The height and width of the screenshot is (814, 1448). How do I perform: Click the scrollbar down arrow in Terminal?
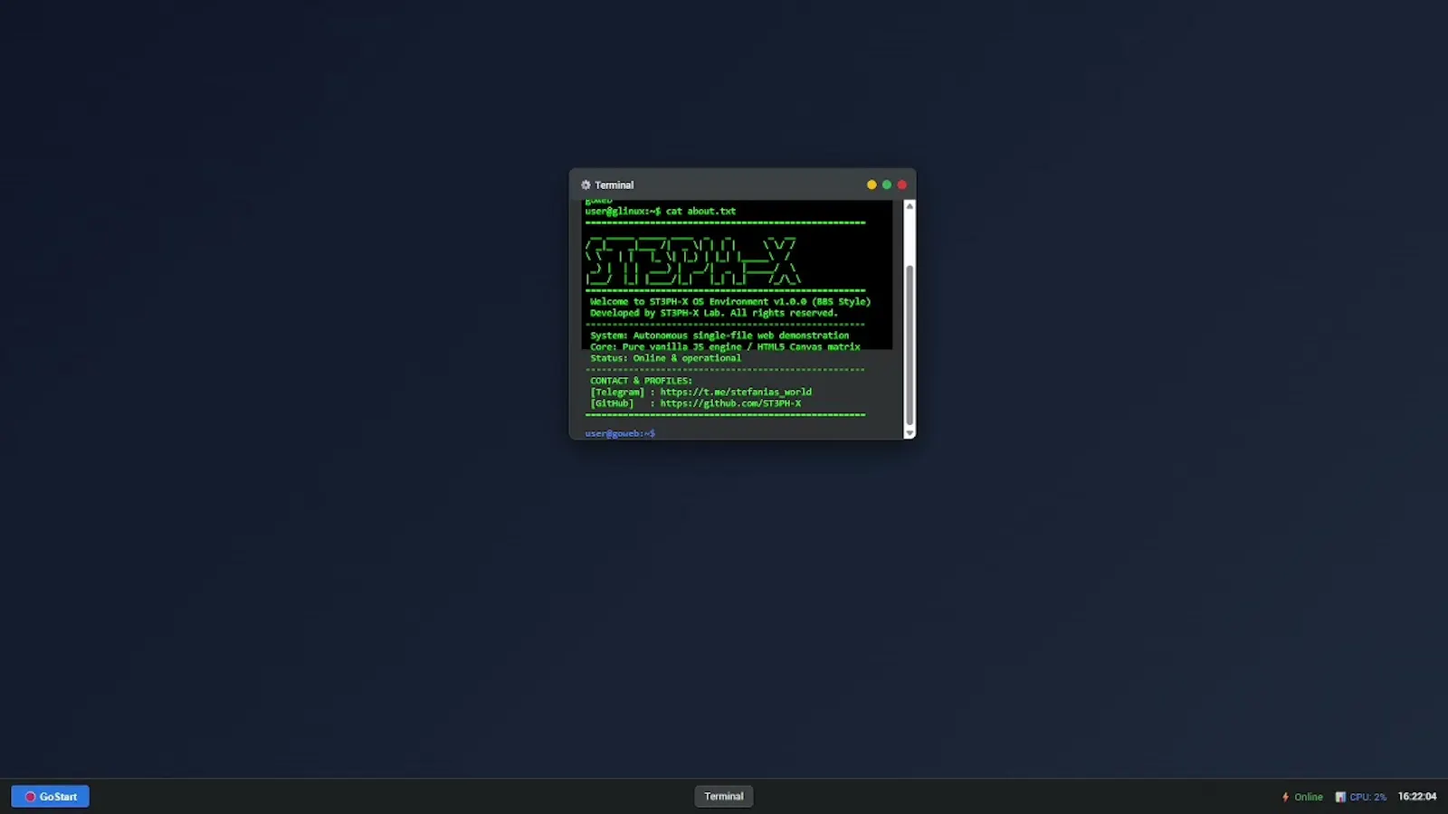(910, 433)
